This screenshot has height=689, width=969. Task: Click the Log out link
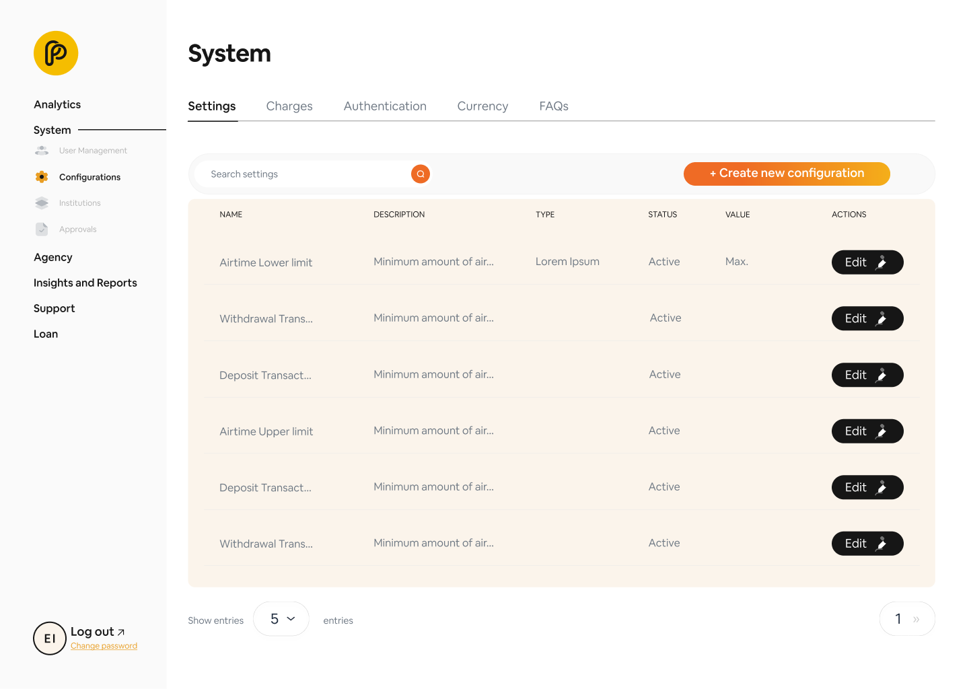(92, 632)
